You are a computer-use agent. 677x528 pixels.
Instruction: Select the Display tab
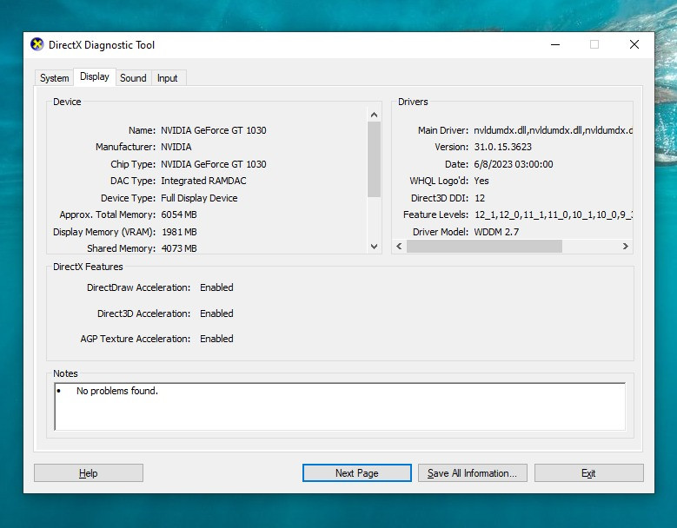click(x=95, y=76)
